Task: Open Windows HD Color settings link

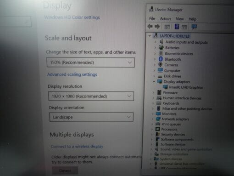Action: pos(72,17)
